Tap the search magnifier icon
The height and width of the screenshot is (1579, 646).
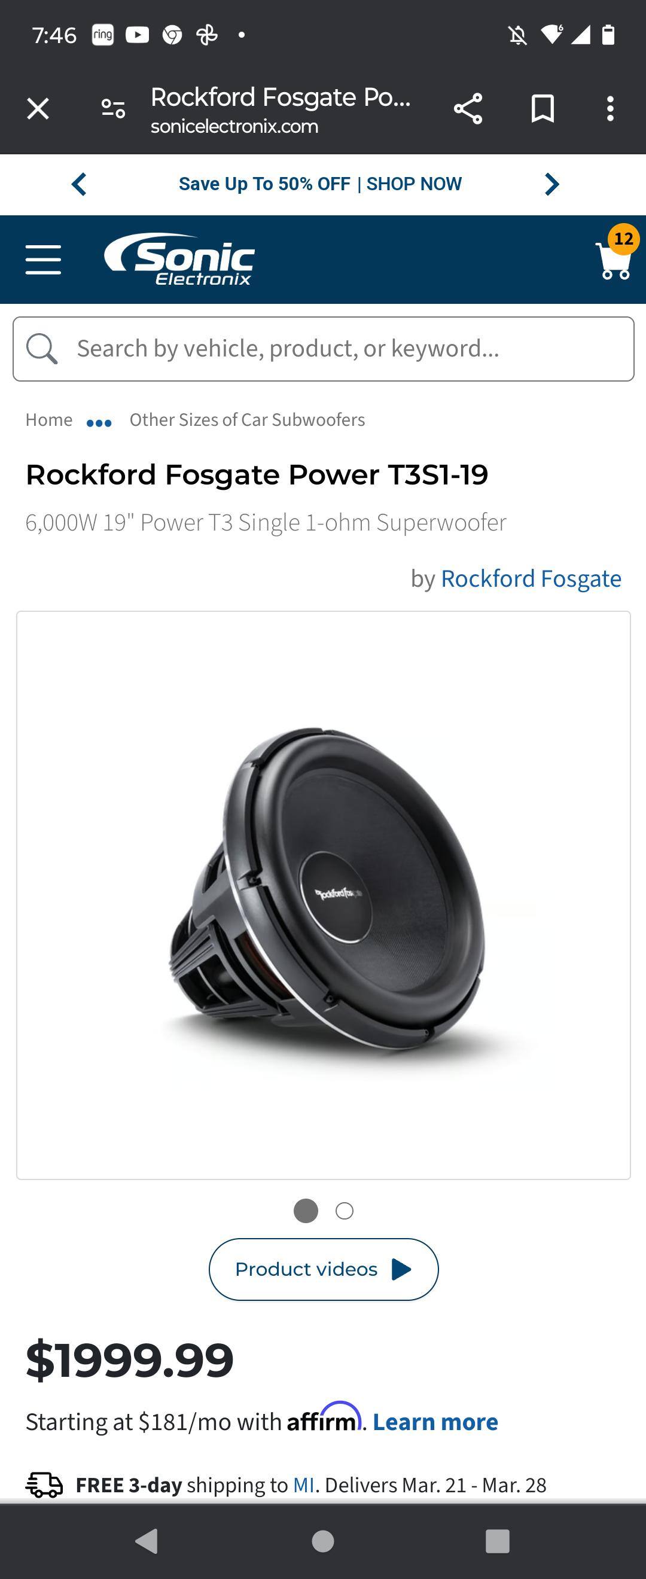tap(42, 349)
